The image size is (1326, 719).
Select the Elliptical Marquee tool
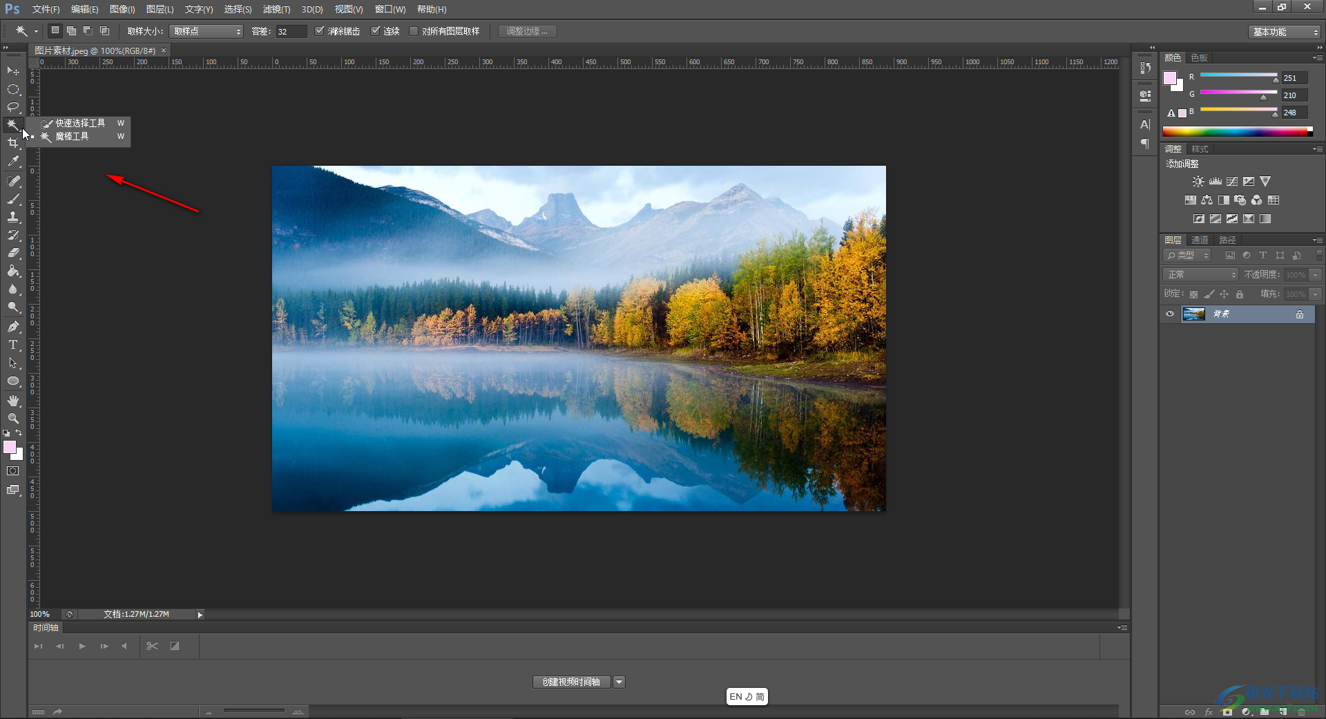(x=13, y=89)
